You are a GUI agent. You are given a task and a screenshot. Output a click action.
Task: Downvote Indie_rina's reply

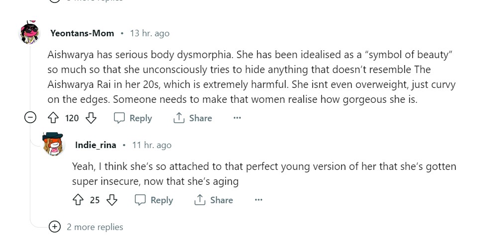(x=112, y=200)
